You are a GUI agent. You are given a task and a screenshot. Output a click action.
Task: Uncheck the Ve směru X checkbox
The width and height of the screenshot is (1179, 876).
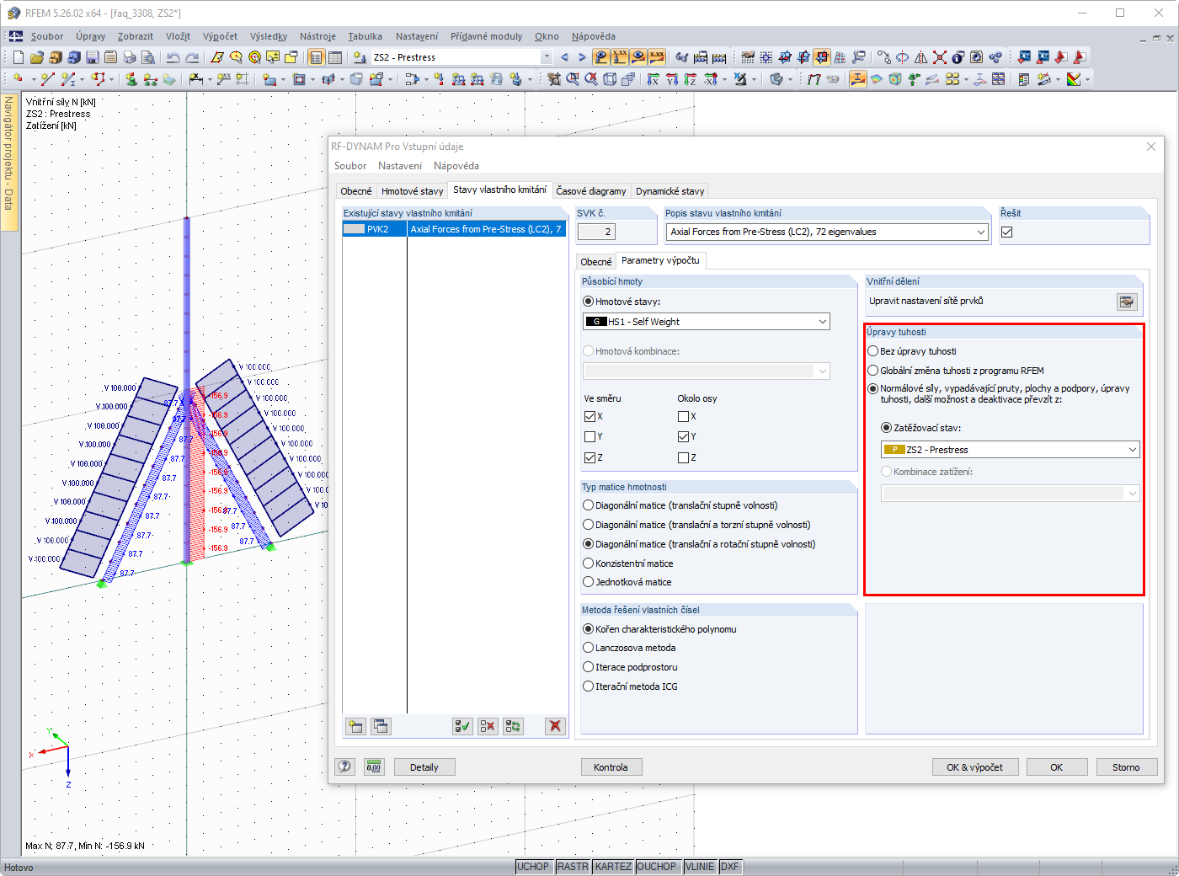pyautogui.click(x=589, y=416)
